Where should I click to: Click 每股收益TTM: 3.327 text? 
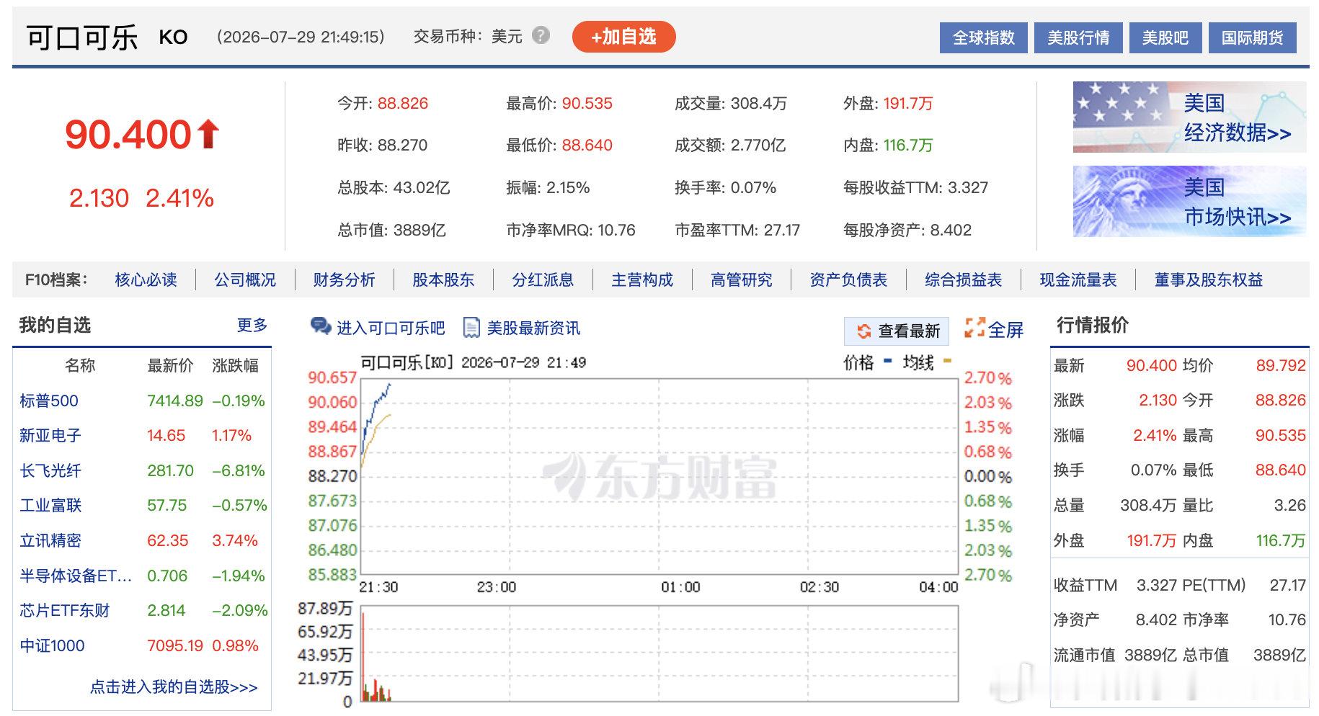[x=915, y=187]
